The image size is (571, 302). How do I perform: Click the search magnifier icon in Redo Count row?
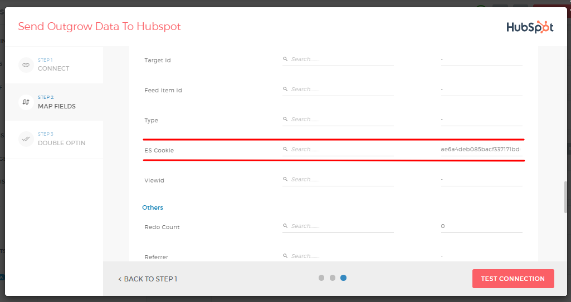click(285, 226)
